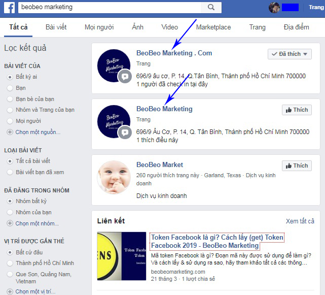The image size is (325, 295).
Task: Expand Chọn một vị trí location chooser
Action: (35, 291)
